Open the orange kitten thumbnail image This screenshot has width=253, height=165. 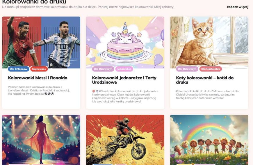[209, 42]
